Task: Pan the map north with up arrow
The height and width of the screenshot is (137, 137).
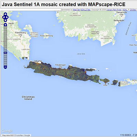Action: point(5,14)
